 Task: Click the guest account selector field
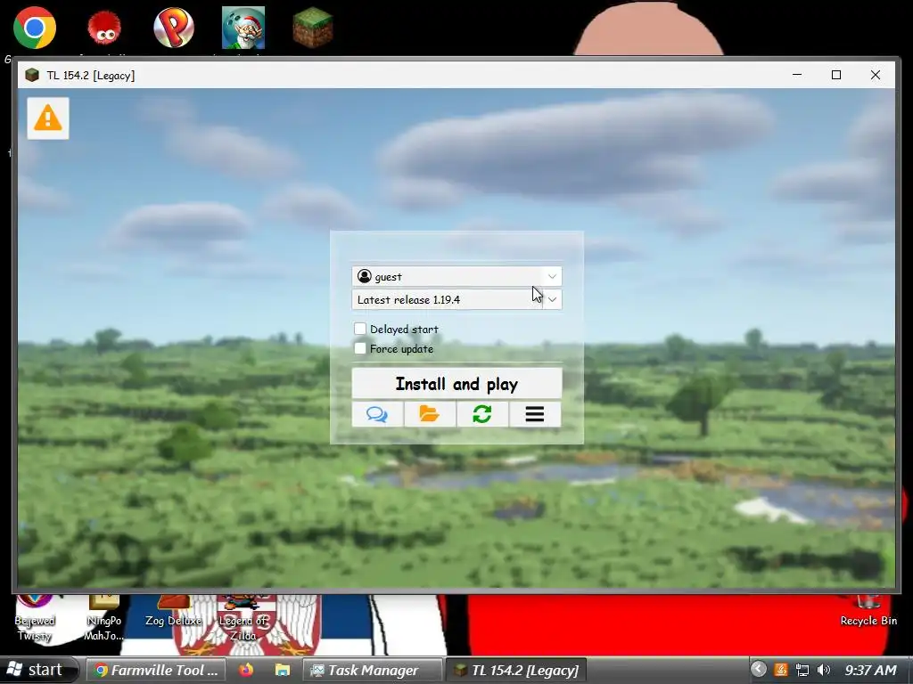click(456, 276)
